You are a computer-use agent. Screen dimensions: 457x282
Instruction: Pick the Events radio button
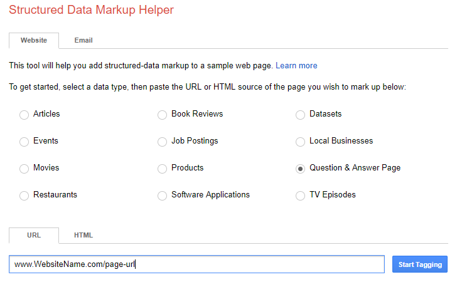pyautogui.click(x=24, y=142)
